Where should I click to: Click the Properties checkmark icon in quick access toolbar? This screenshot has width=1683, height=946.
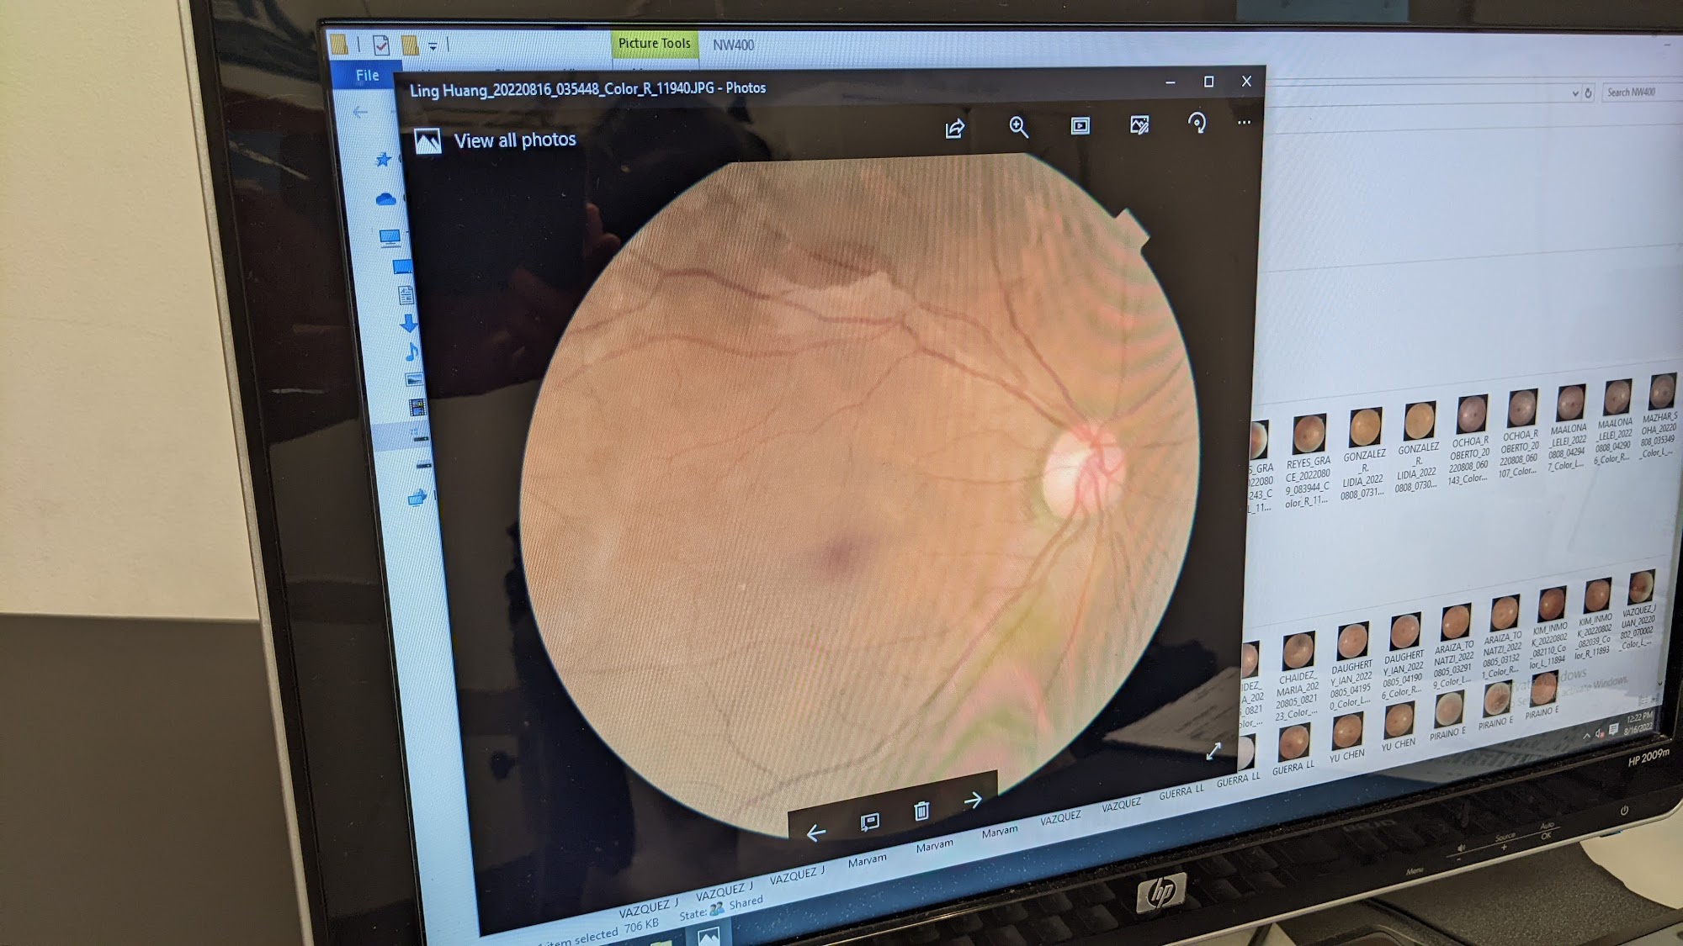pyautogui.click(x=381, y=45)
